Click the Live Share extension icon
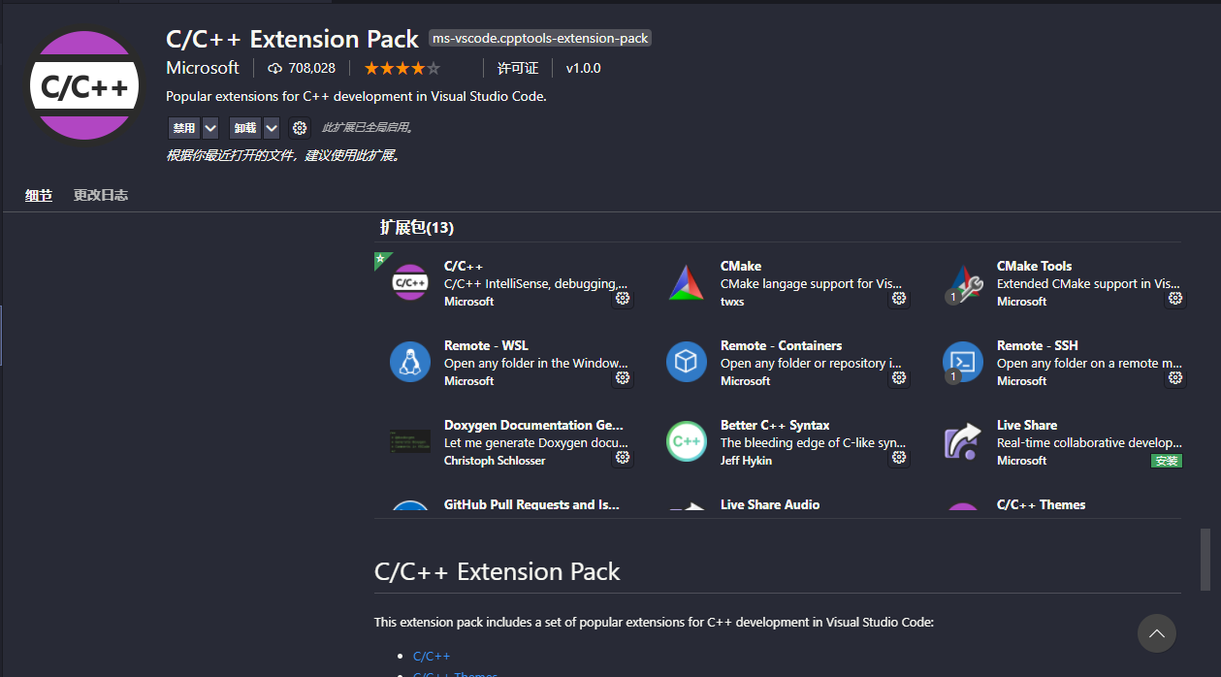 click(962, 442)
